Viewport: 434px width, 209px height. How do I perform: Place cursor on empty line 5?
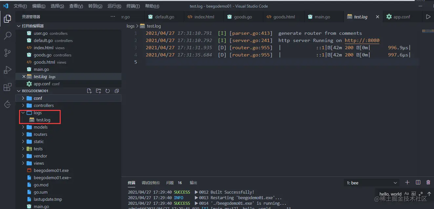coord(282,62)
